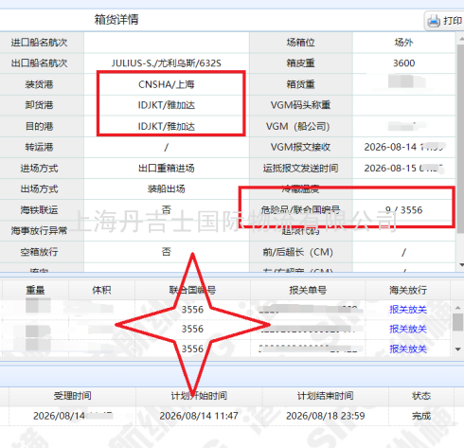464x448 pixels.
Task: Open third row 报关放关 link
Action: (x=408, y=349)
